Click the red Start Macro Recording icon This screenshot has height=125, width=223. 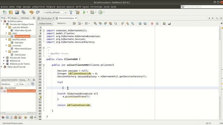tap(152, 24)
